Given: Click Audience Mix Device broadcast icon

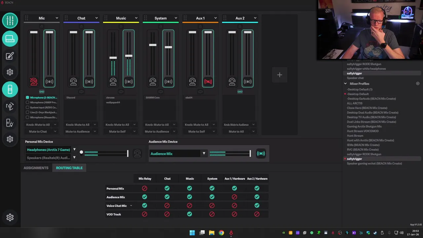Looking at the screenshot, I should tap(261, 153).
